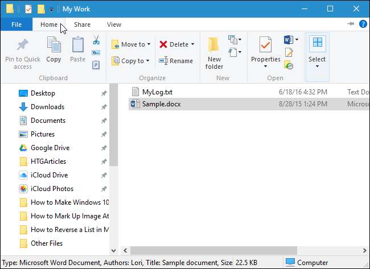
Task: Click the Cut scissors icon
Action: (x=96, y=40)
